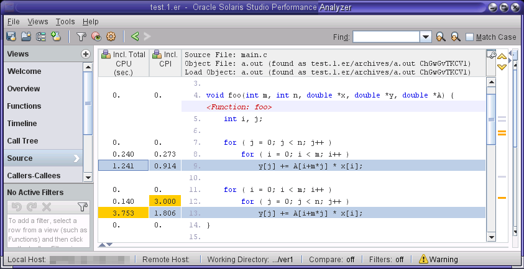Add a view with the plus button
524x269 pixels.
[86, 54]
